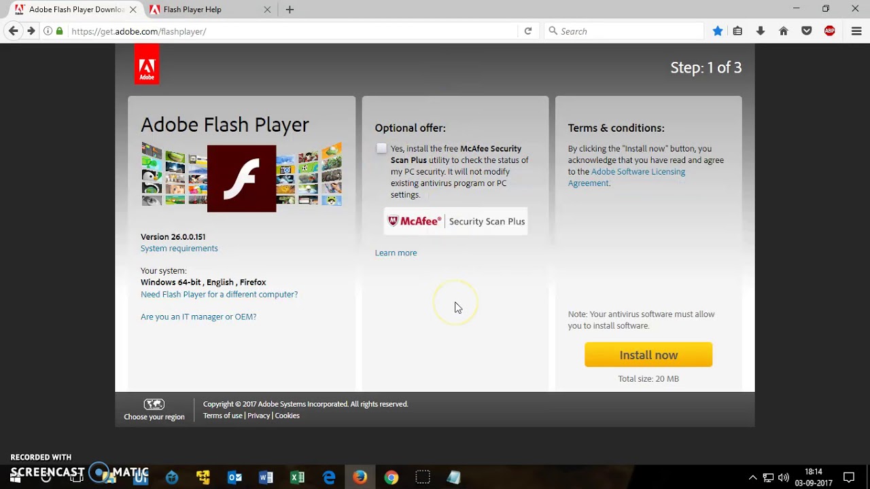
Task: Open the Cookies footer link
Action: coord(287,416)
